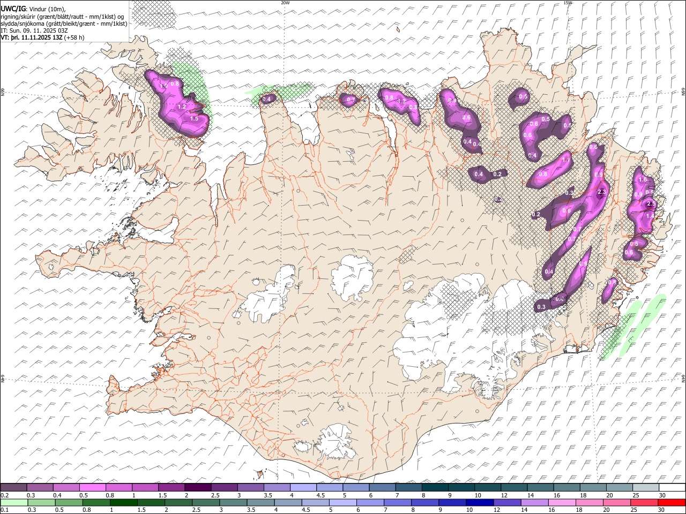Viewport: 686px width, 514px height.
Task: Select the 'Vindur (10m)' label in the header
Action: [46, 9]
